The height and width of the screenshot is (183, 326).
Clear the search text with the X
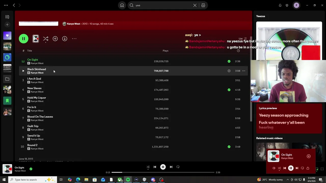pos(195,5)
